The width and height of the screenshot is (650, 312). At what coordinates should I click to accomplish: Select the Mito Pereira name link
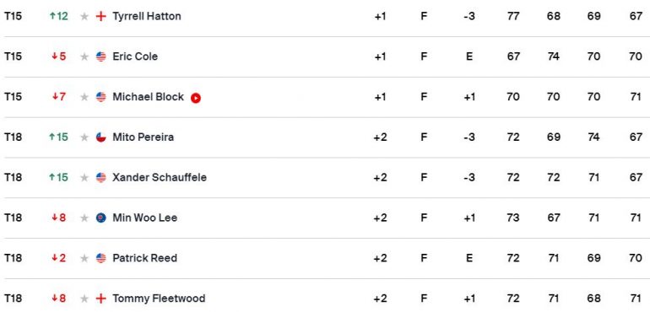click(143, 137)
